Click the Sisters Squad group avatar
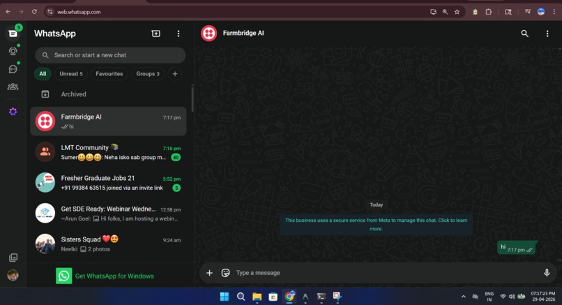The image size is (562, 305). 45,244
